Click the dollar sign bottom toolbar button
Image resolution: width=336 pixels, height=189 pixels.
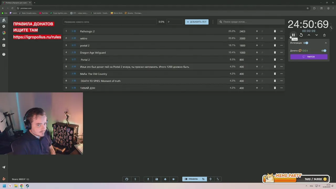(x=135, y=179)
